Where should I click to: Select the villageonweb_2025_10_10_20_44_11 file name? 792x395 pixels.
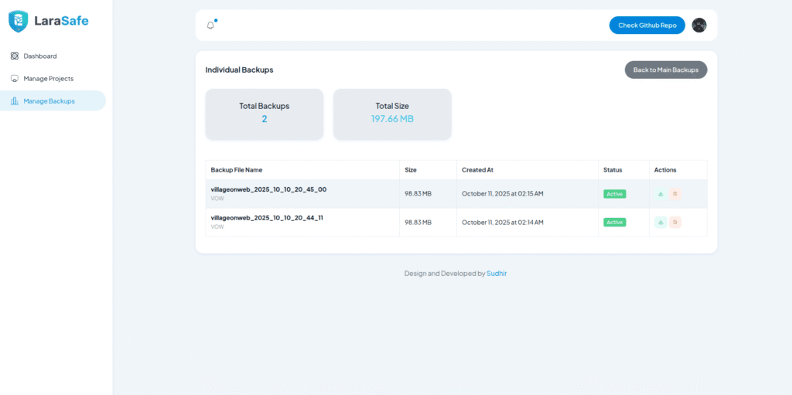pyautogui.click(x=267, y=218)
